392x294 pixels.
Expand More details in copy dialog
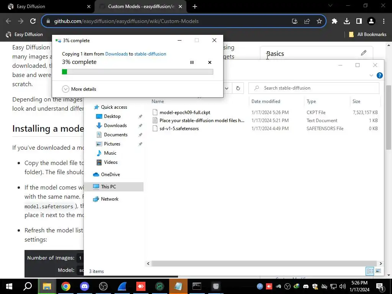point(79,89)
